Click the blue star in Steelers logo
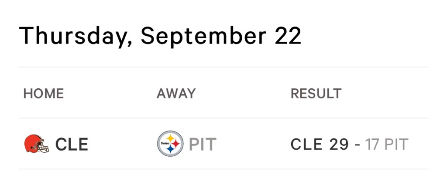 coord(171,150)
